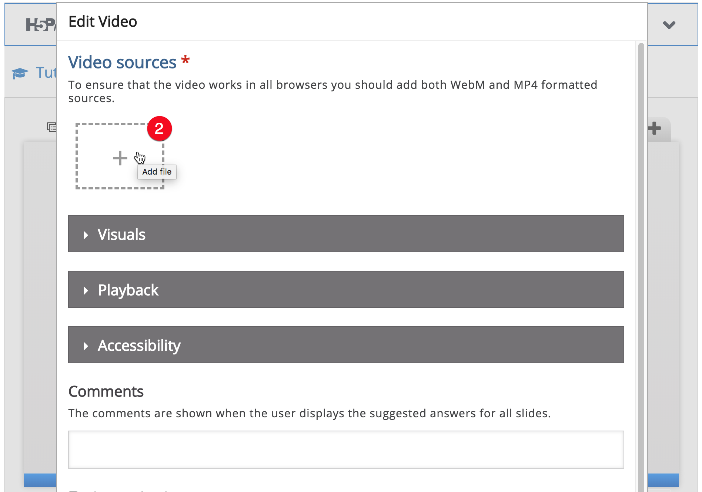Open the chevron dropdown at the top right

pos(669,25)
